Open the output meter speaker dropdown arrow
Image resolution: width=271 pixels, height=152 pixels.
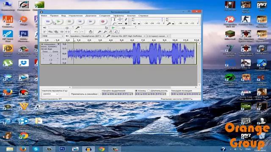pyautogui.click(x=139, y=24)
